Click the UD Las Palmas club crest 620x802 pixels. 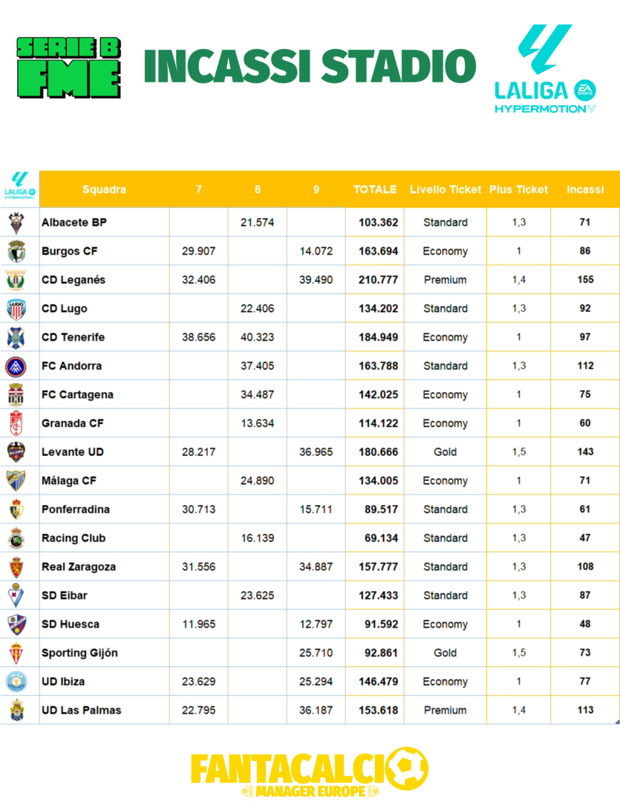click(x=16, y=710)
